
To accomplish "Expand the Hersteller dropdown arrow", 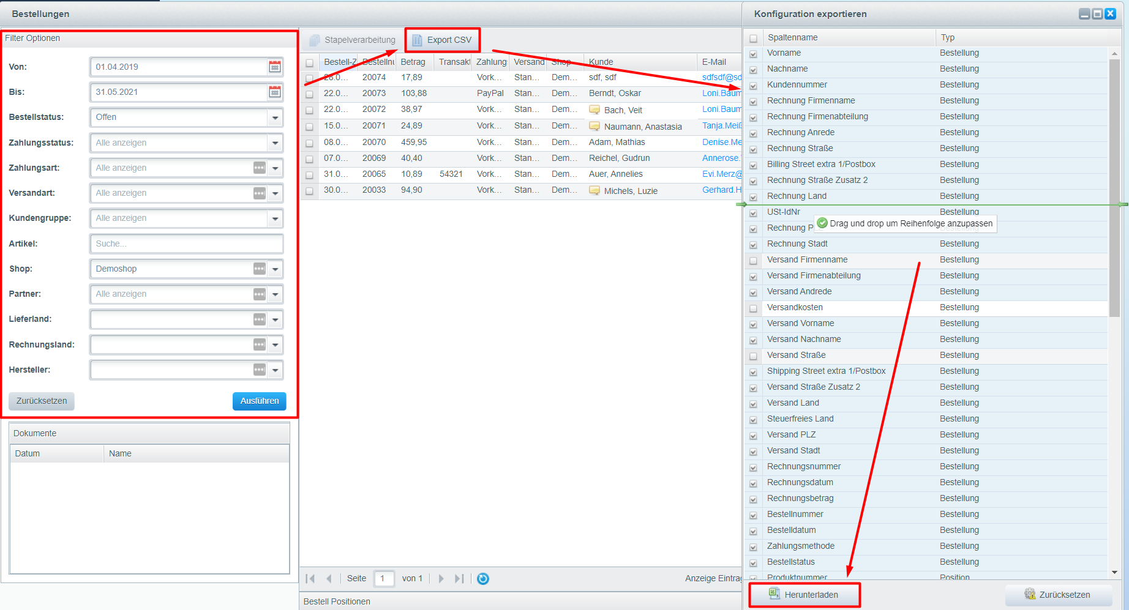I will tap(275, 370).
